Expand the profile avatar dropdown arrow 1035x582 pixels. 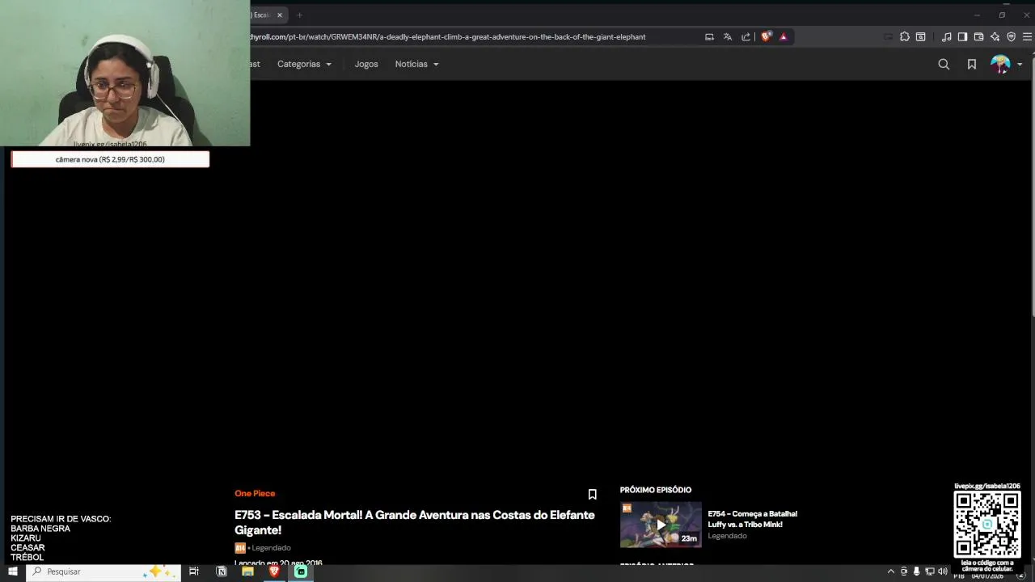click(x=1020, y=64)
